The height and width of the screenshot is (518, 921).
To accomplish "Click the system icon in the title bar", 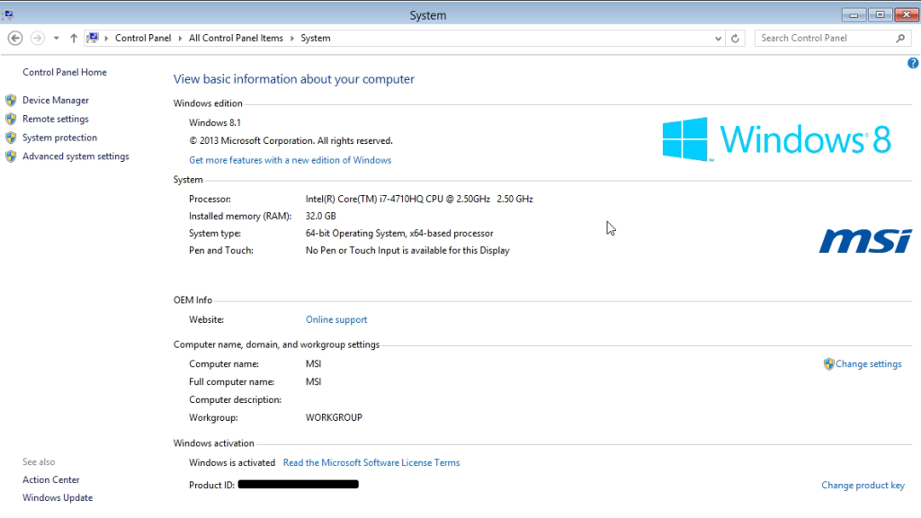I will (x=10, y=14).
